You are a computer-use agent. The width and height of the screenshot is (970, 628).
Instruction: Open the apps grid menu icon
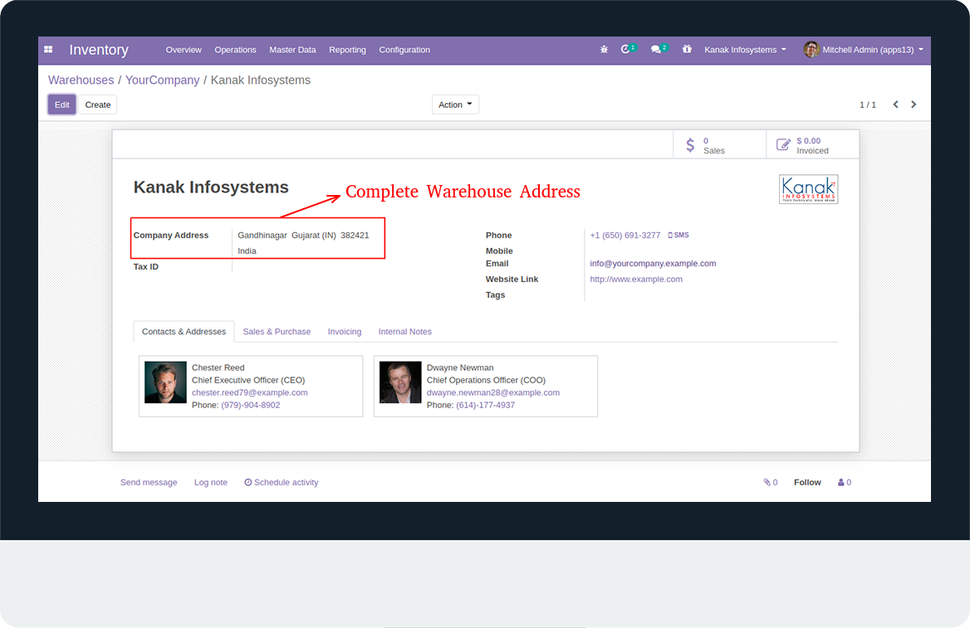48,50
